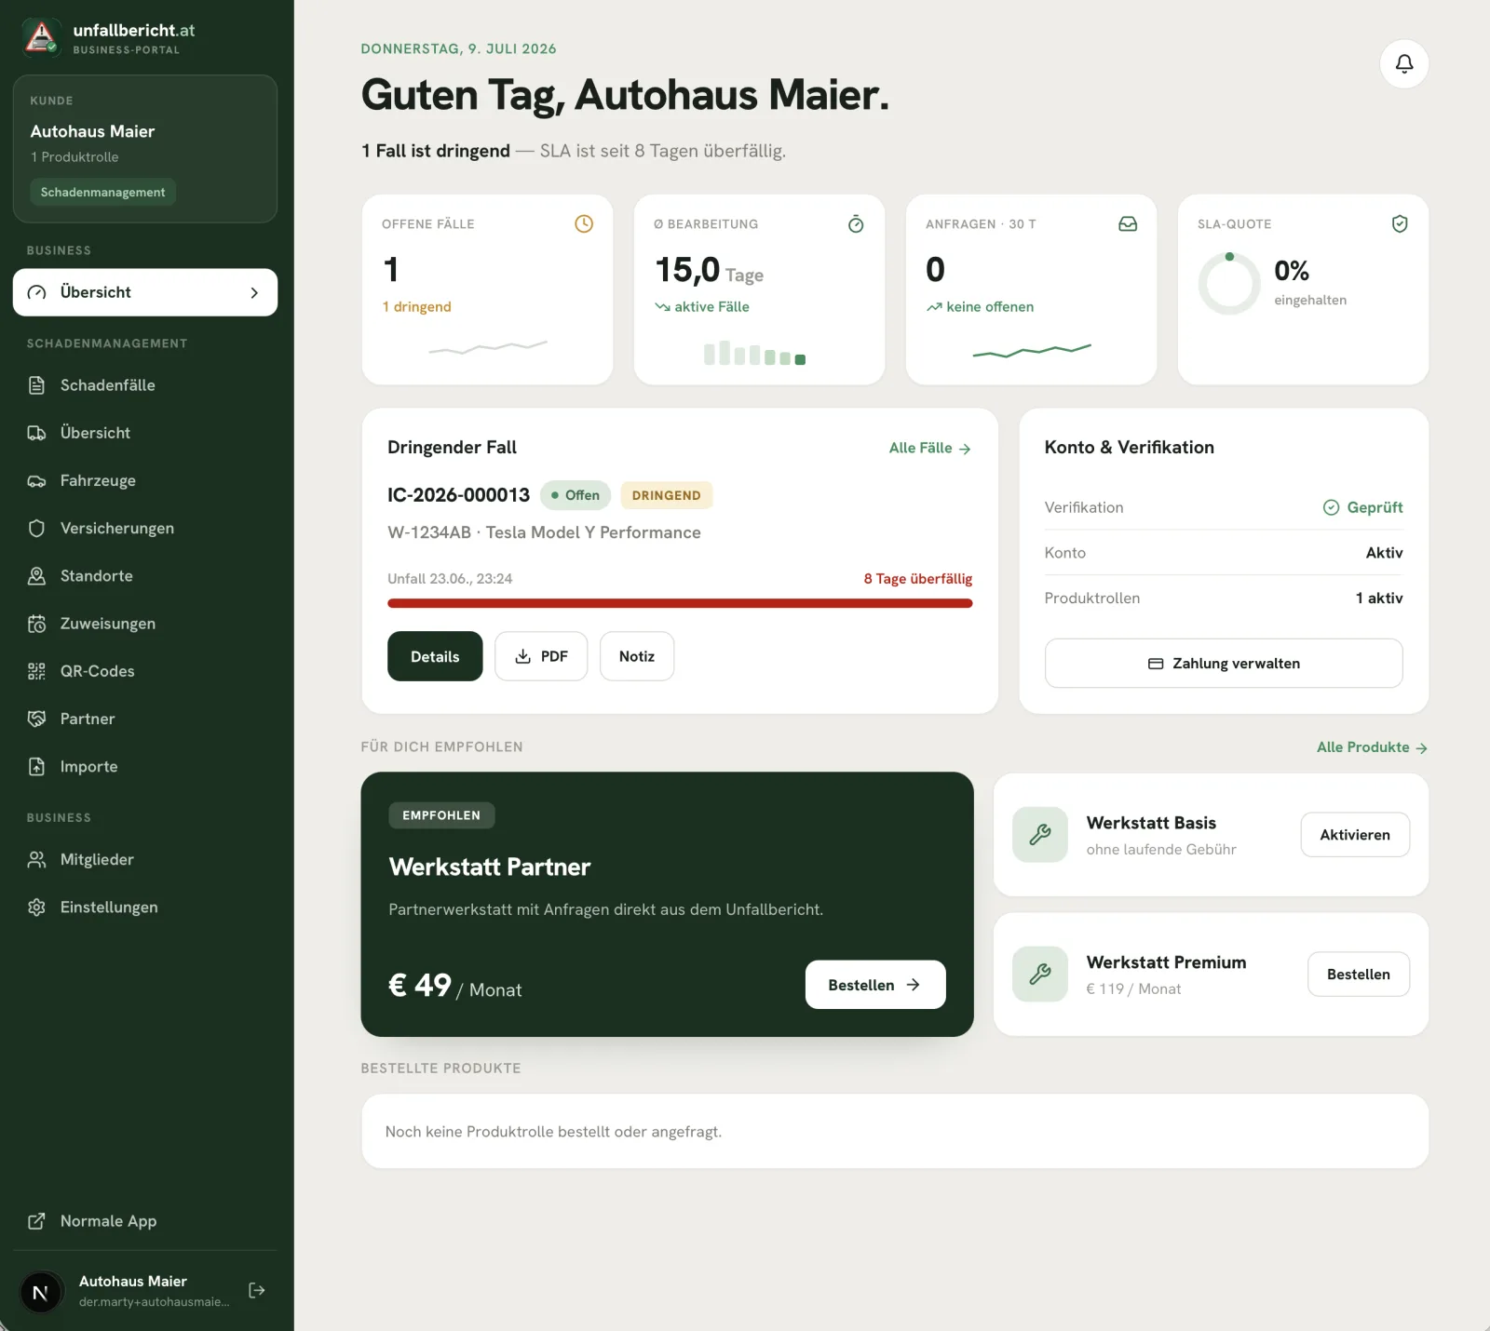Image resolution: width=1490 pixels, height=1331 pixels.
Task: Click the '1 dringend' text in Offene Fälle
Action: tap(416, 306)
